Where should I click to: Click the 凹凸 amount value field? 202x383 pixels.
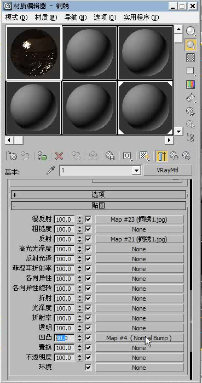[65, 338]
